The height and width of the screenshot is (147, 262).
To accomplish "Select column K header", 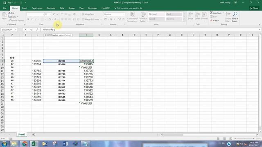I will point(99,35).
